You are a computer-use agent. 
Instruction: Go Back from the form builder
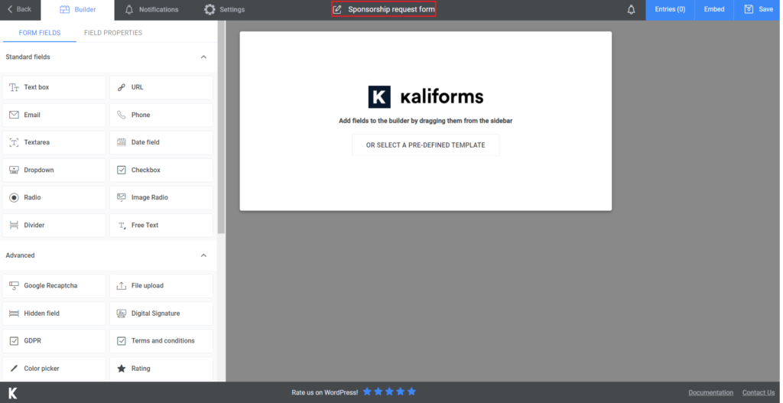19,9
